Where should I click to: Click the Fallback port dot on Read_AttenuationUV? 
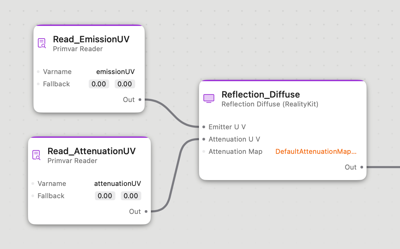pyautogui.click(x=32, y=196)
